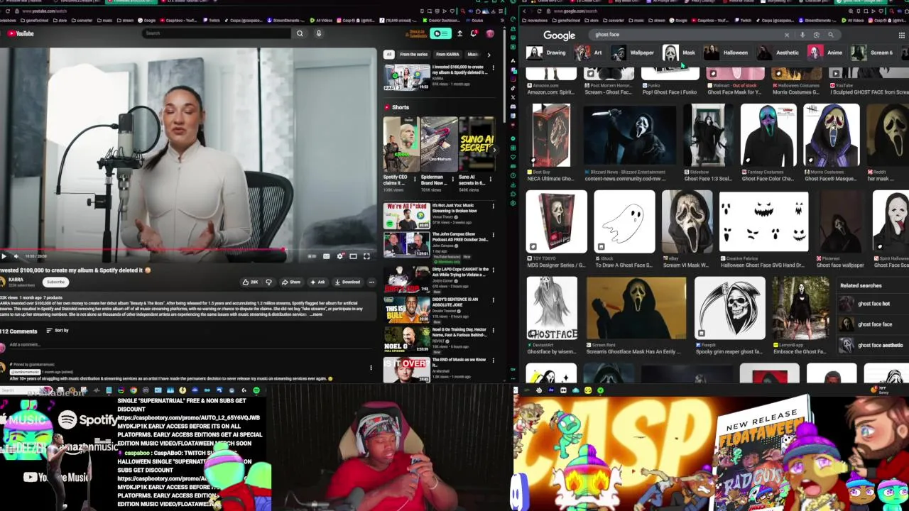Click the YouTube search magnifier button
The image size is (909, 511).
(x=300, y=33)
